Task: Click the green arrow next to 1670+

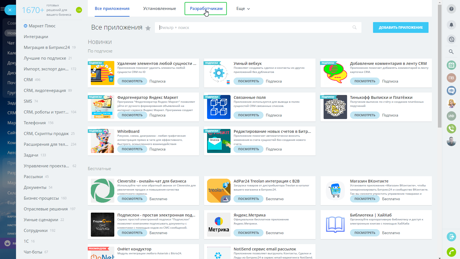Action: click(x=79, y=10)
